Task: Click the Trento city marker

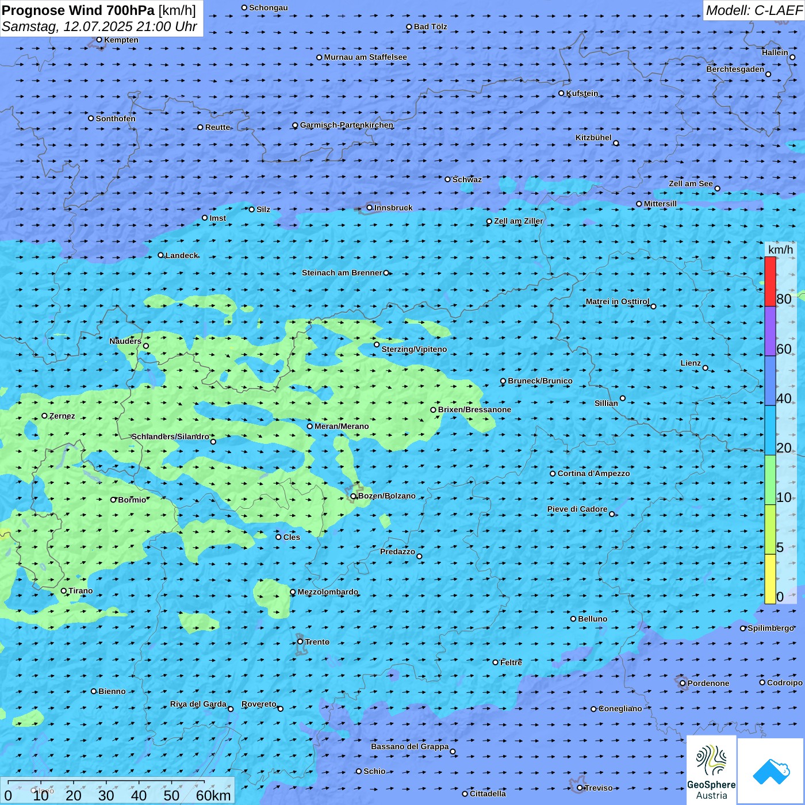Action: tap(300, 642)
